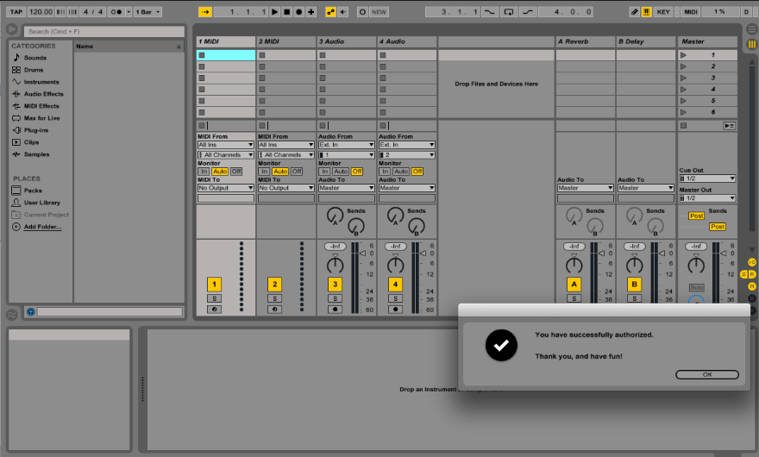759x457 pixels.
Task: Open MIDI From dropdown on track 1 MIDI
Action: coord(226,145)
